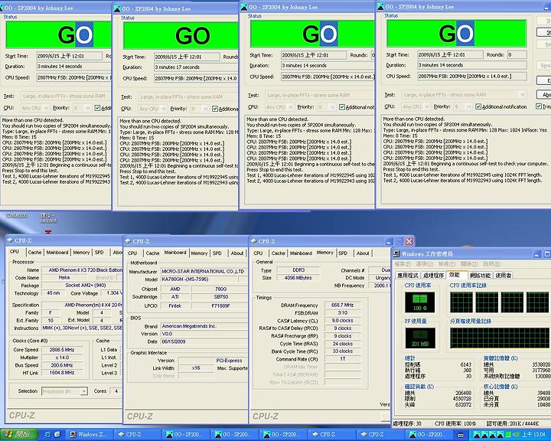Screen dimensions: 551x441
Task: Open Priority dropdown in third SP2004 window
Action: (x=331, y=107)
